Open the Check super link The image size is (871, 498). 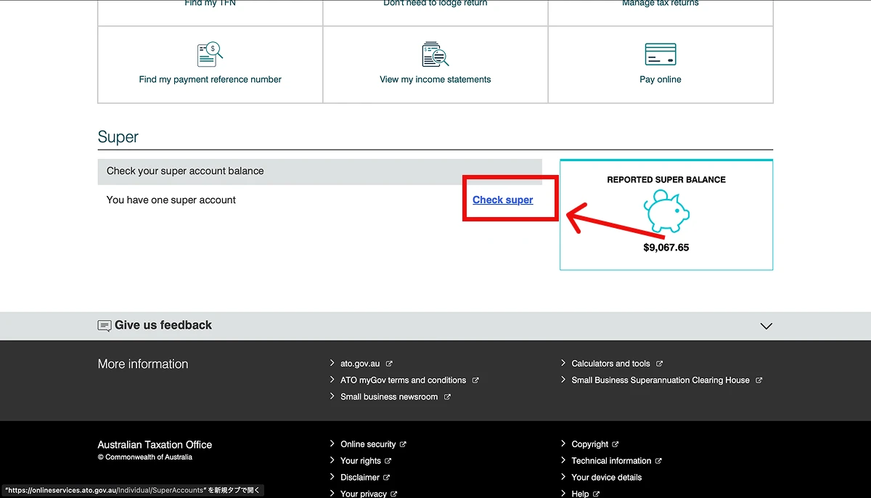[x=502, y=200]
